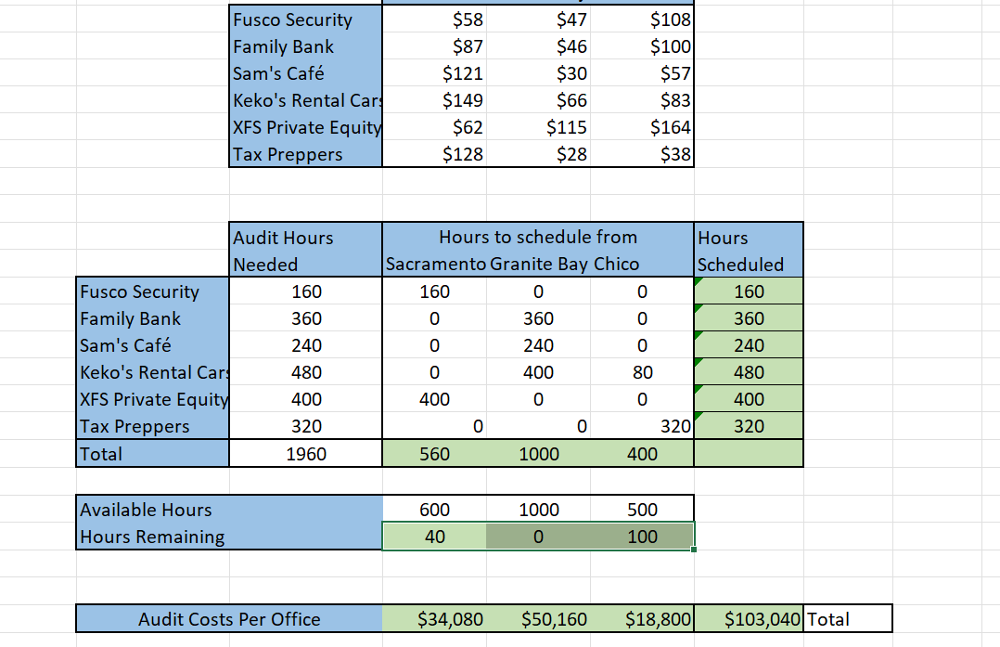Select the $57 Sam's Café cost cell
The width and height of the screenshot is (1000, 647).
(642, 72)
